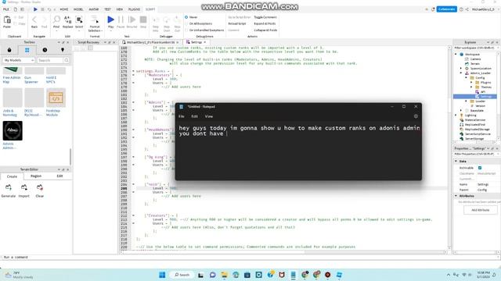Click the Paste icon in Clipboard group

[7, 20]
